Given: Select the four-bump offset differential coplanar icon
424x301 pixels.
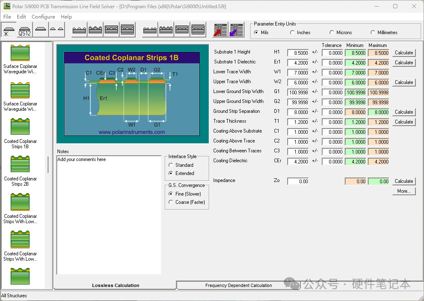Looking at the screenshot, I should (x=198, y=30).
